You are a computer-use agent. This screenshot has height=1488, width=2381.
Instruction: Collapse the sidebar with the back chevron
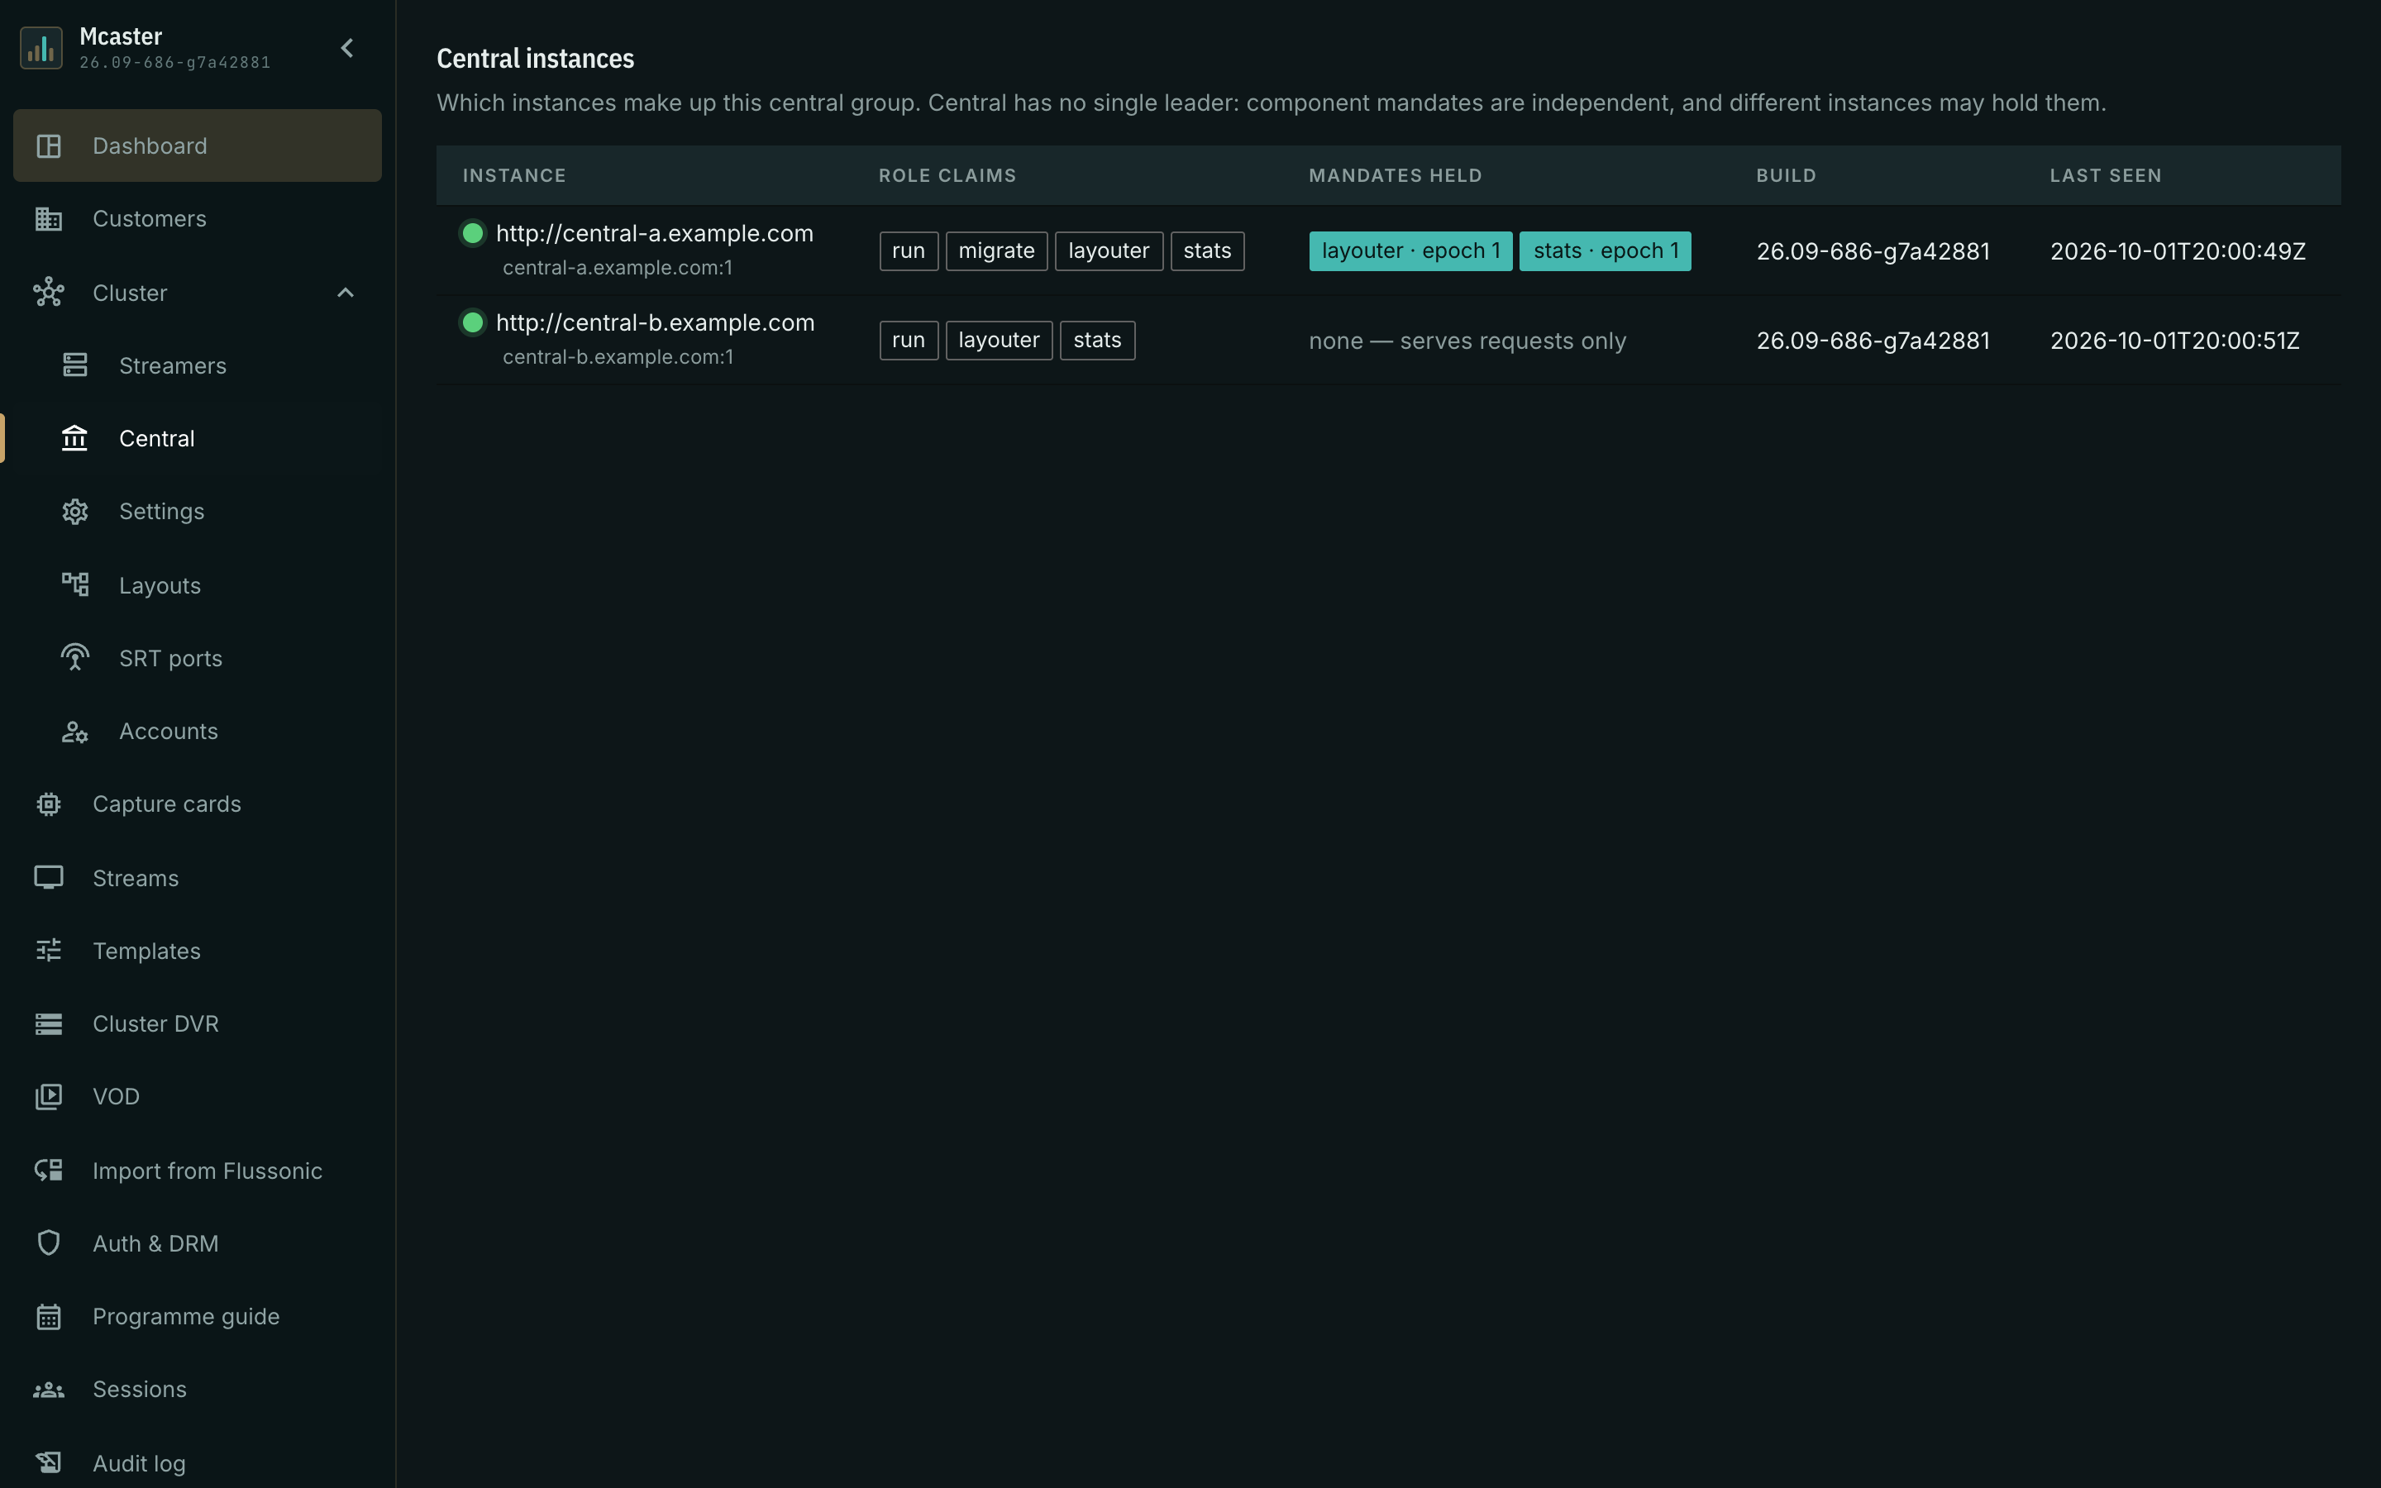tap(347, 48)
